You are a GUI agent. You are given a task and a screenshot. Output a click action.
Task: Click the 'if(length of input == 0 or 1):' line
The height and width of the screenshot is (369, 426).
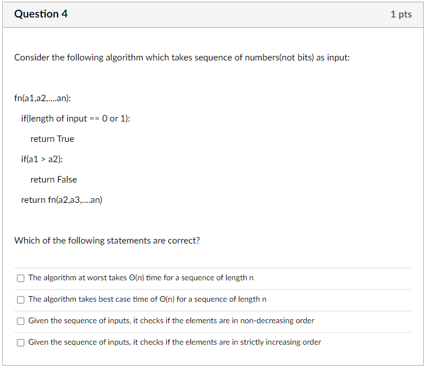tap(76, 119)
